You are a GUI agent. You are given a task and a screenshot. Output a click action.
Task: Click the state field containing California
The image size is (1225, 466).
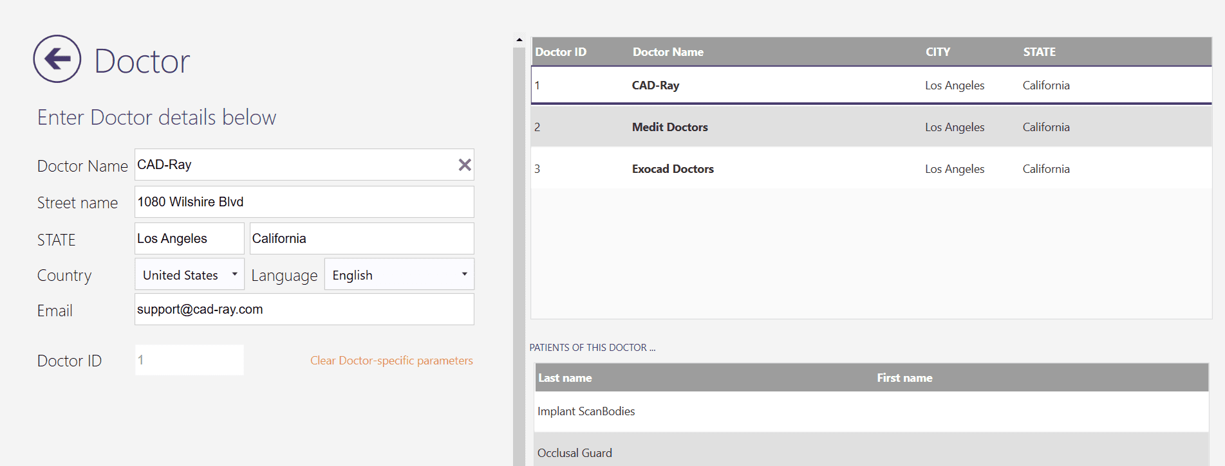pos(362,238)
